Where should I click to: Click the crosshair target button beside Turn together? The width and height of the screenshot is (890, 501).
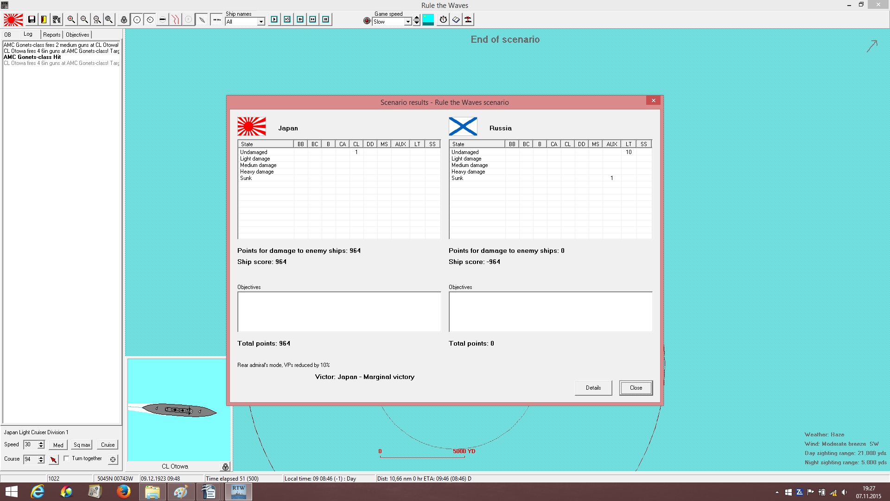pyautogui.click(x=113, y=459)
